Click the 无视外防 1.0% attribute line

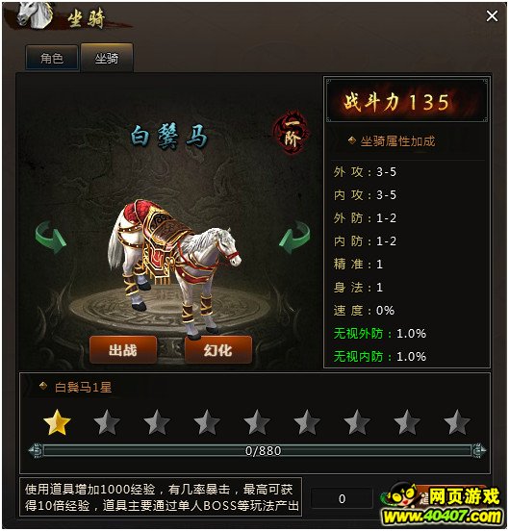(x=380, y=334)
